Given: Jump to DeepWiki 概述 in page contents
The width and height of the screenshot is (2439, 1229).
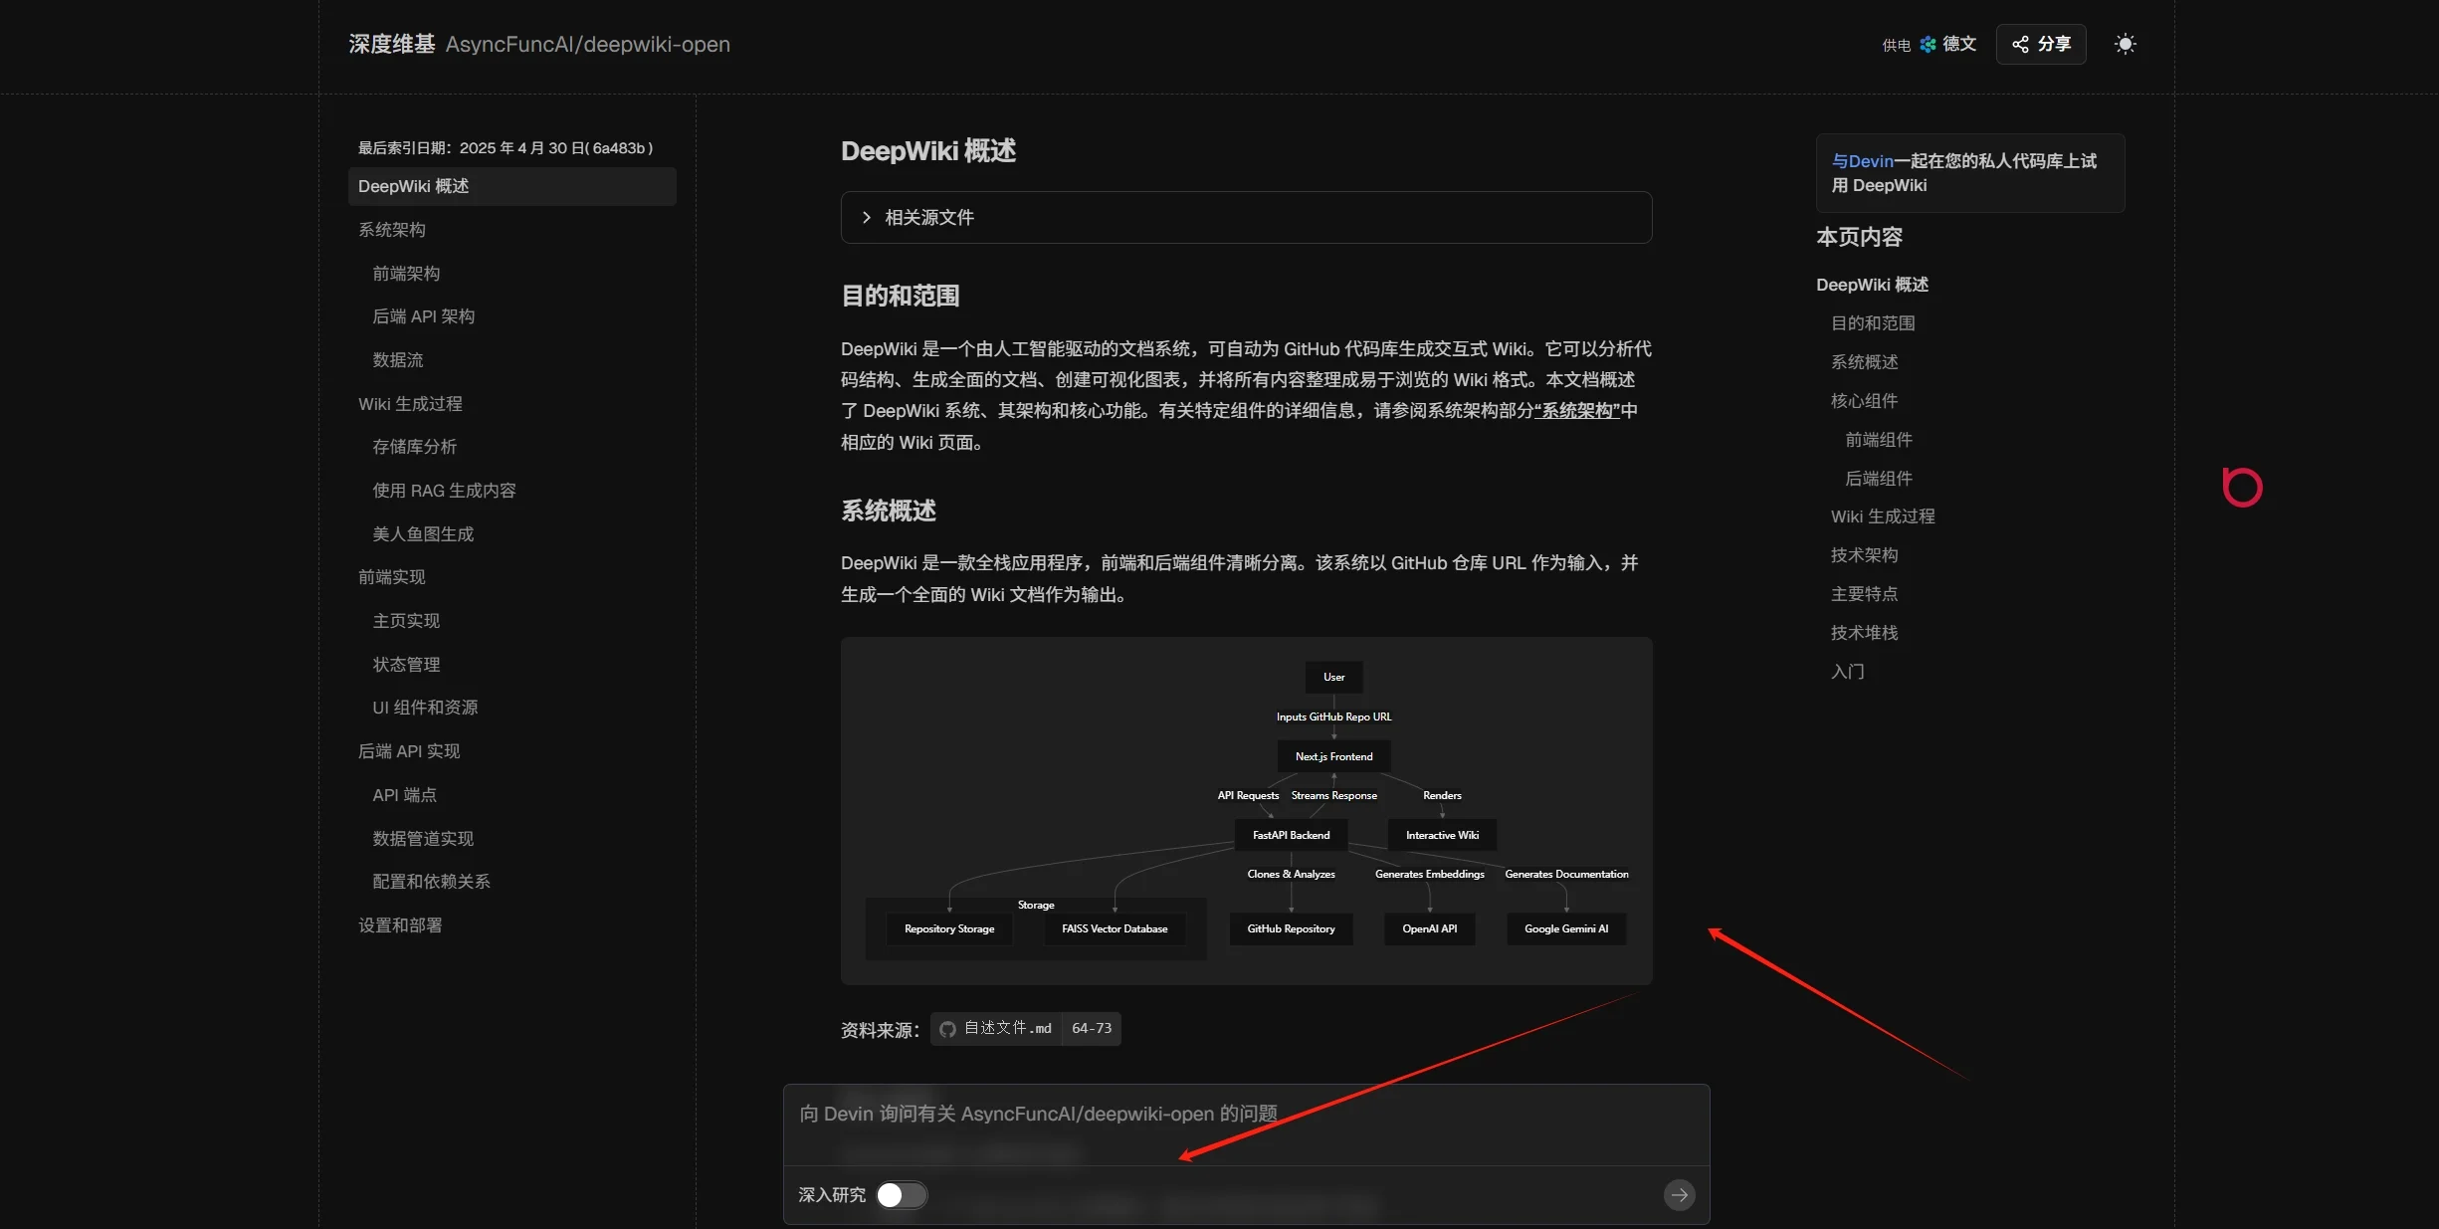Looking at the screenshot, I should [x=1872, y=285].
